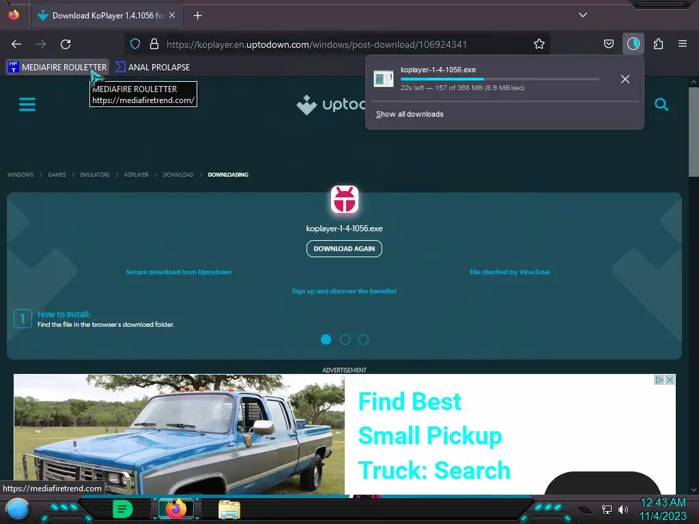Open the second bookmark in the bookmarks toolbar

[152, 68]
